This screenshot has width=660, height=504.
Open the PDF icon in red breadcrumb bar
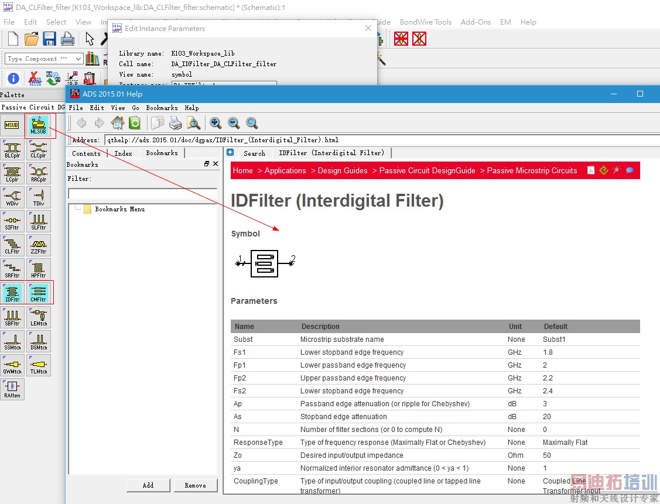tap(591, 170)
